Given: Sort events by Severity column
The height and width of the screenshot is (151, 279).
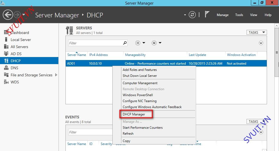Looking at the screenshot, I should 106,144.
